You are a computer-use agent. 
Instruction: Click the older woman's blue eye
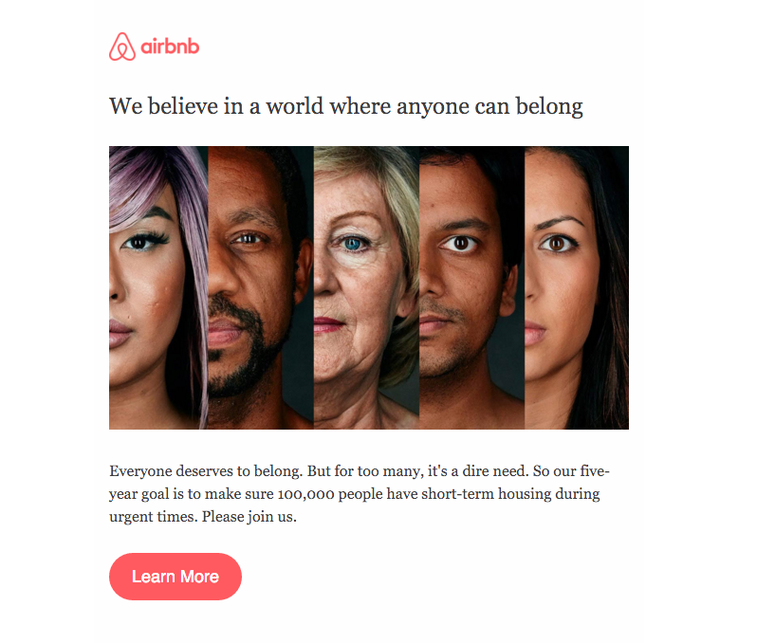pos(353,243)
